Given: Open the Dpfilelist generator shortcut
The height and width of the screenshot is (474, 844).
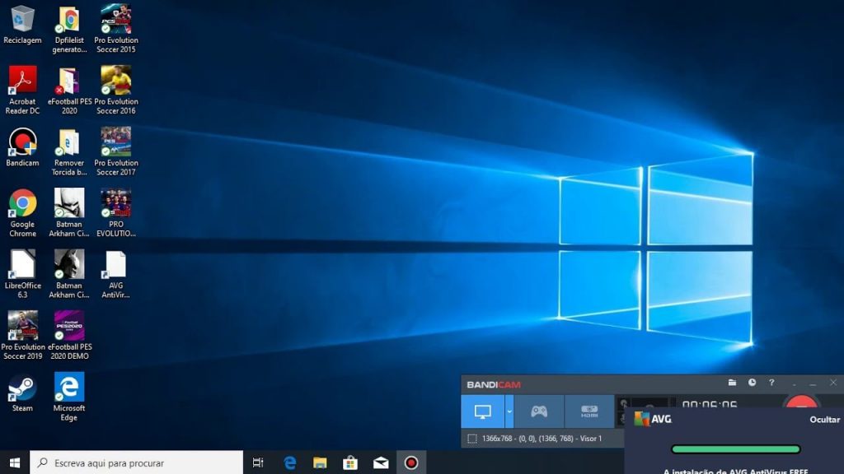Looking at the screenshot, I should [68, 21].
